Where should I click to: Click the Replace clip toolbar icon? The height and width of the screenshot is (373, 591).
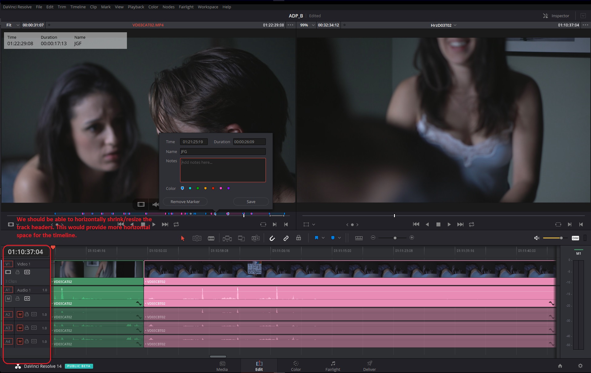(256, 238)
